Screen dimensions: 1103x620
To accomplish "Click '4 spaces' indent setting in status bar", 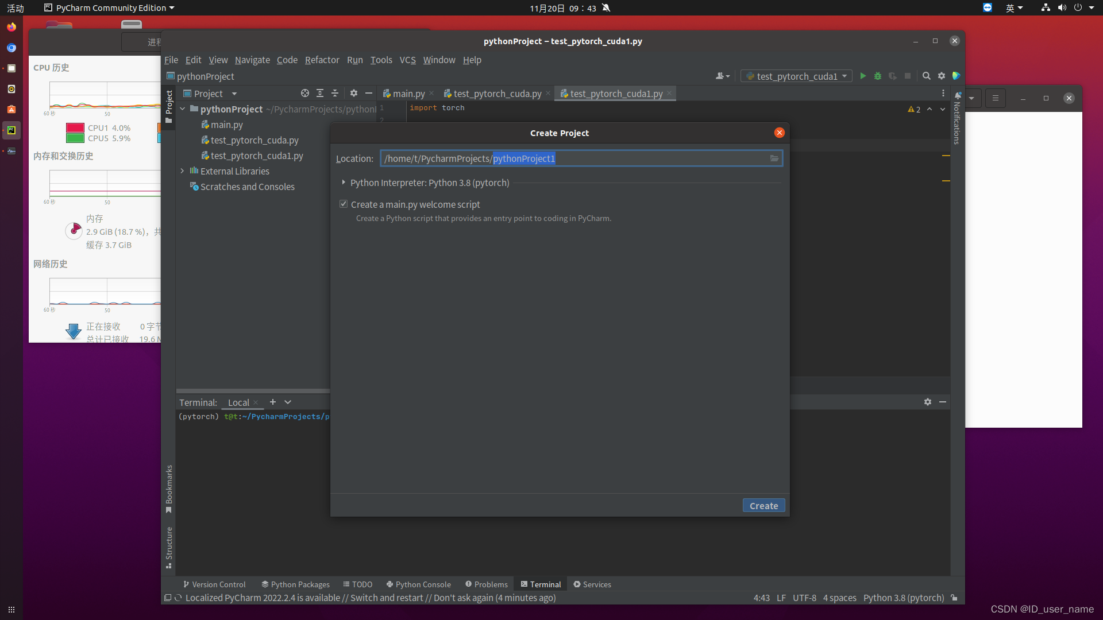I will click(x=839, y=598).
